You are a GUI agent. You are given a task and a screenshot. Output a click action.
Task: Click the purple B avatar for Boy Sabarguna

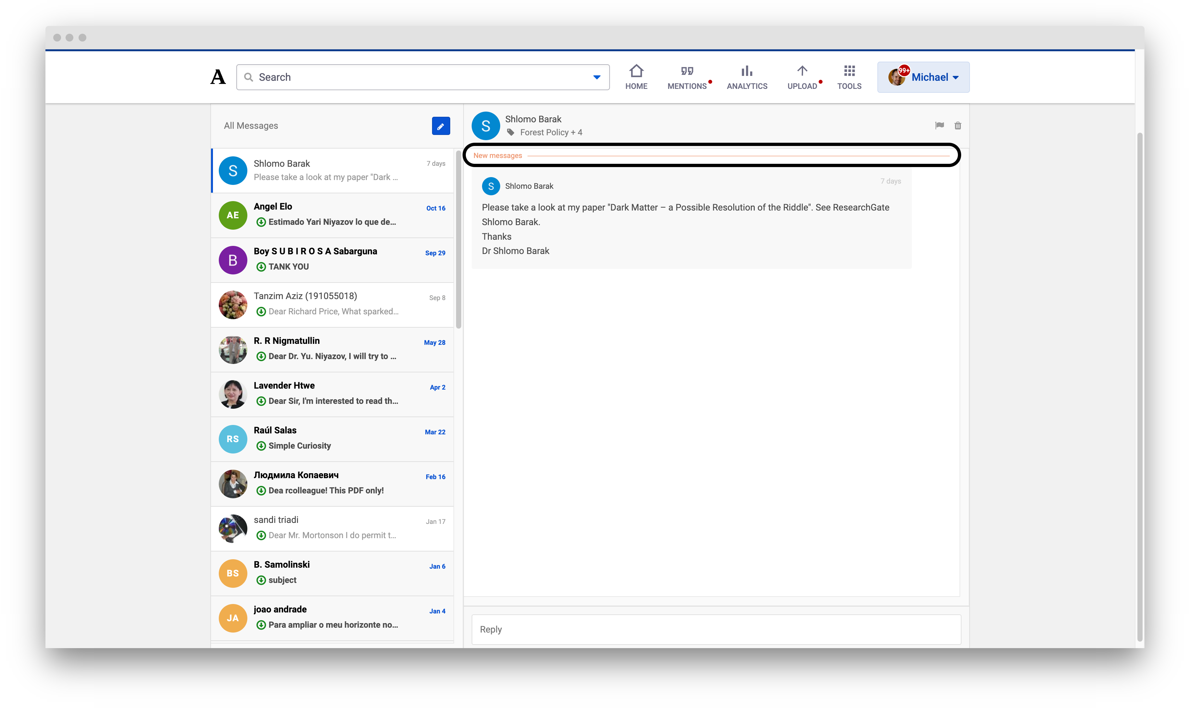233,260
